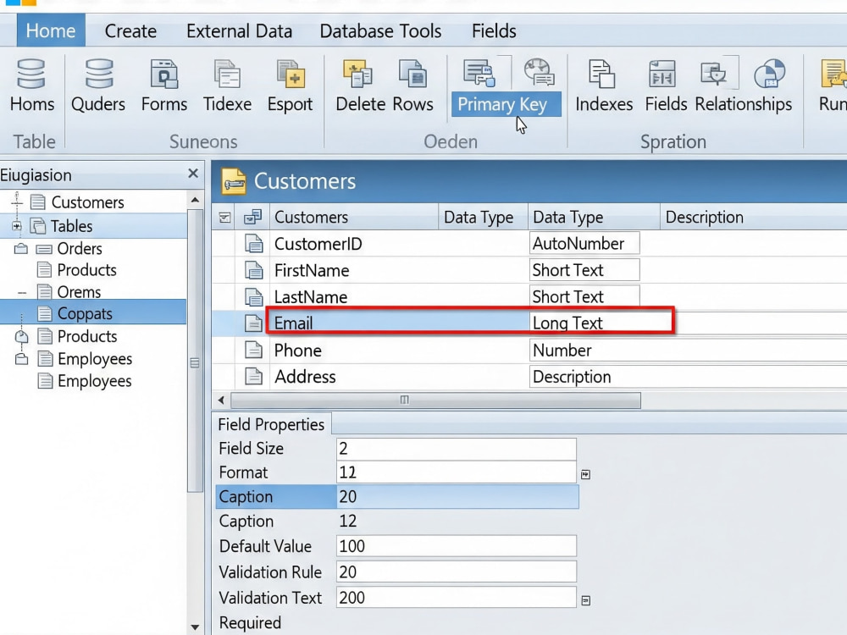Click the Validation Rule input box
The image size is (847, 635).
(456, 571)
